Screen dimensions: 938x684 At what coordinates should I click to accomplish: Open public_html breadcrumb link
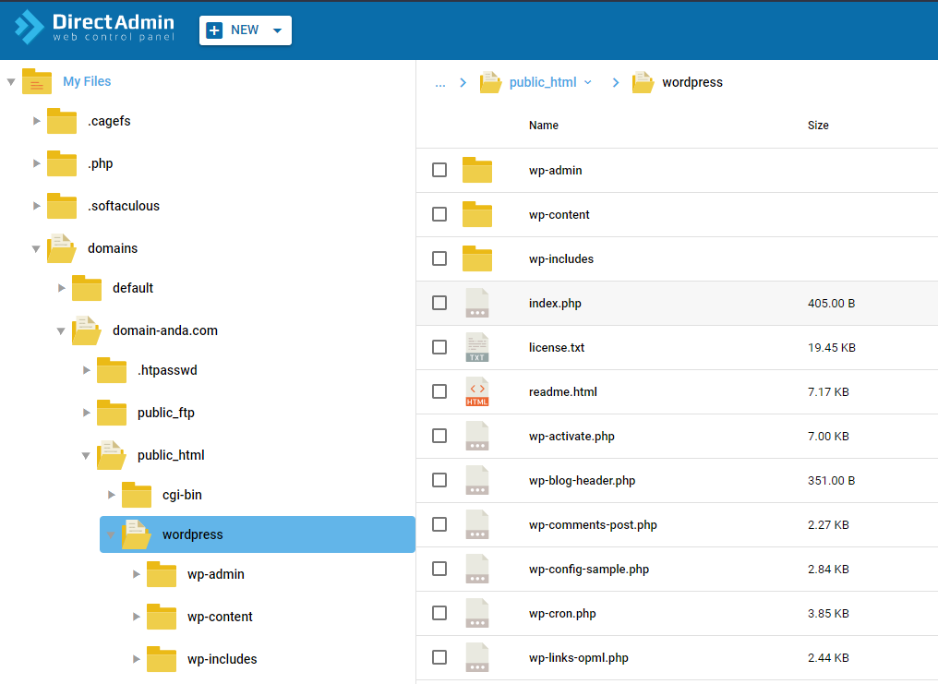543,82
